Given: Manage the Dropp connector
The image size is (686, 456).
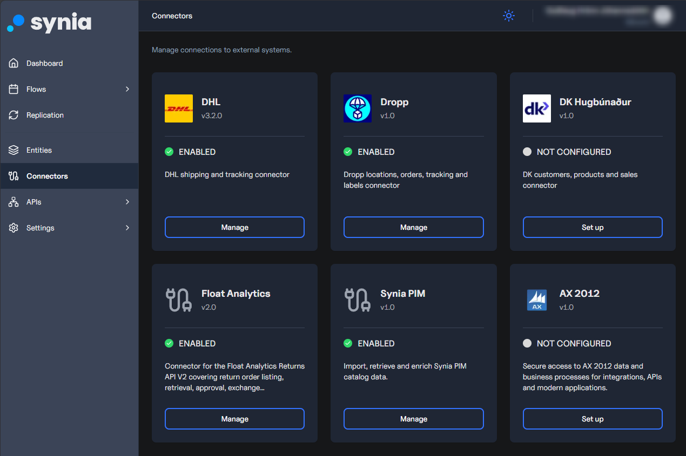Looking at the screenshot, I should point(414,227).
